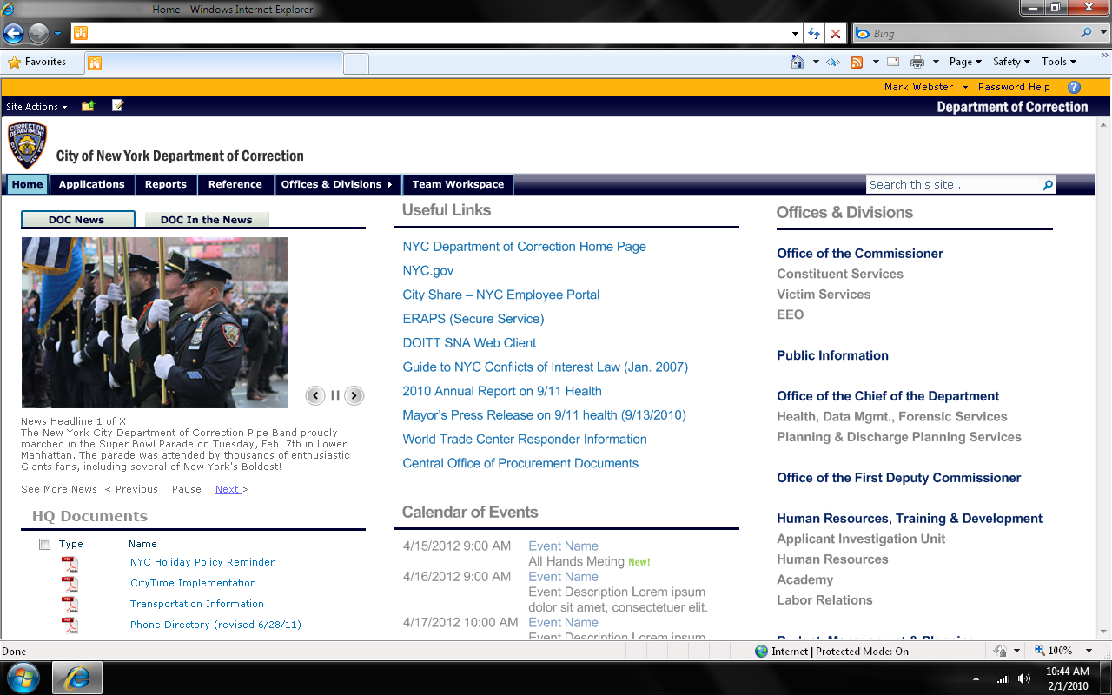Pause the news slideshow with pause icon

(334, 395)
